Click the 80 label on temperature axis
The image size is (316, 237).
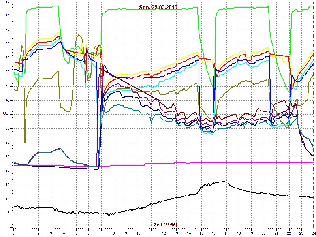7,2
